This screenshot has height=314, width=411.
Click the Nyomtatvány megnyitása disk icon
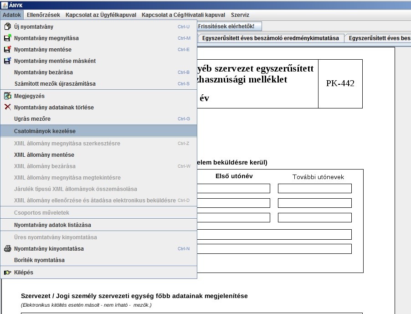8,38
